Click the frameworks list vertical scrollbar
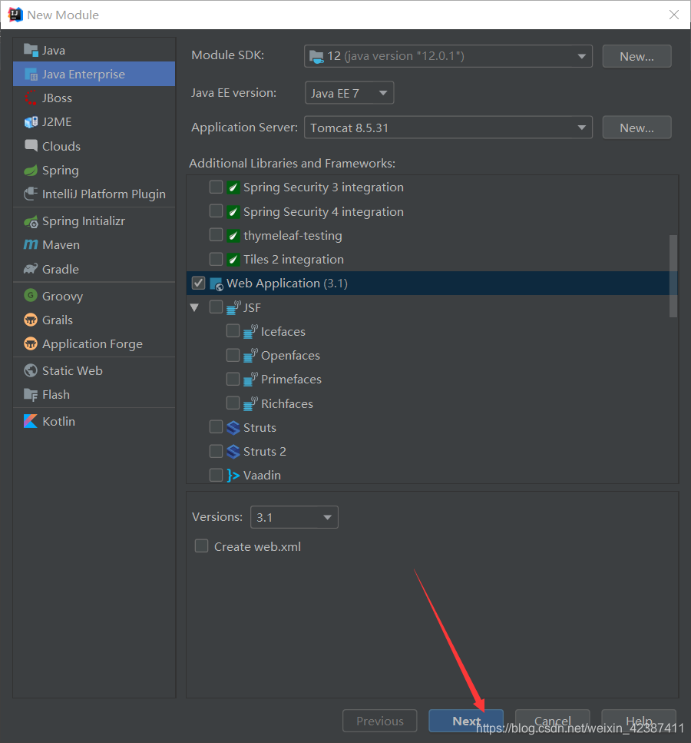The height and width of the screenshot is (743, 691). [673, 276]
